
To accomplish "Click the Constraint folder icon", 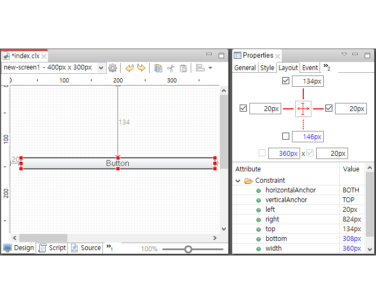I will tap(248, 181).
